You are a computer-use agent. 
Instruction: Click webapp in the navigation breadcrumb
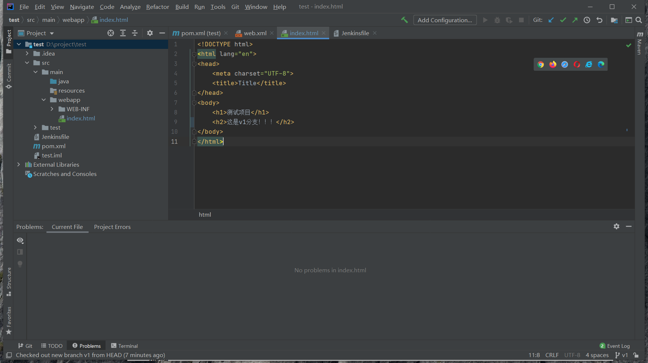click(73, 20)
